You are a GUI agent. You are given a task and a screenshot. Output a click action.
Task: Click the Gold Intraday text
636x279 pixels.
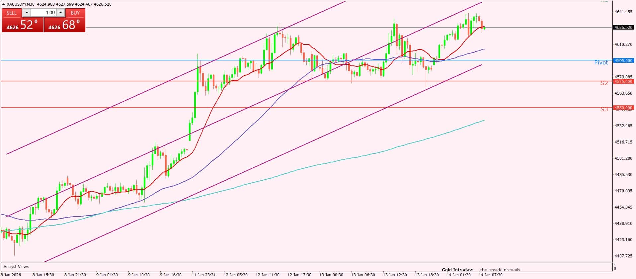click(x=457, y=270)
